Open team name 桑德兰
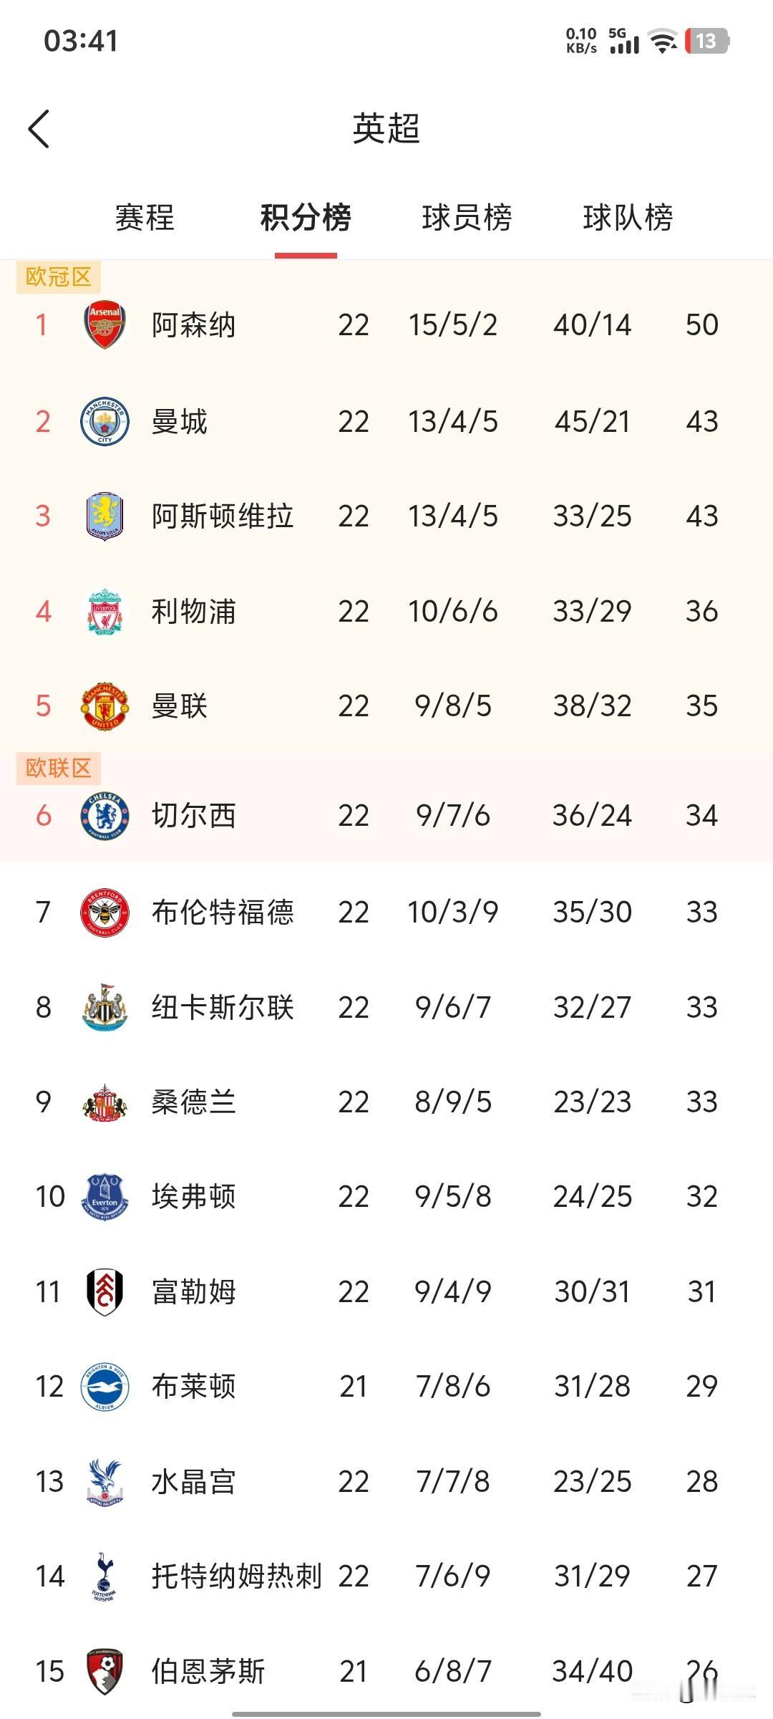The image size is (773, 1719). point(194,1102)
